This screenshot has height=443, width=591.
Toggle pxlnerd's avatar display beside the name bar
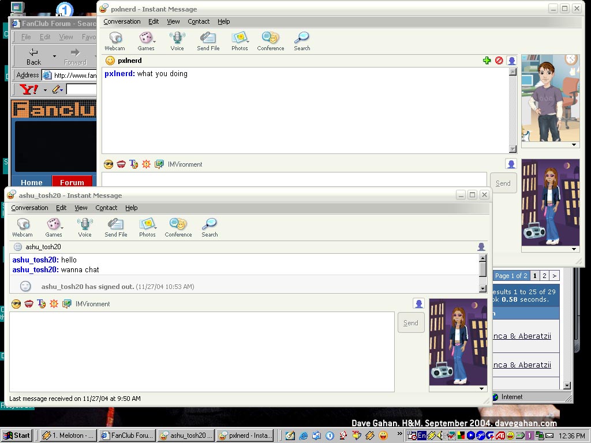[x=512, y=61]
